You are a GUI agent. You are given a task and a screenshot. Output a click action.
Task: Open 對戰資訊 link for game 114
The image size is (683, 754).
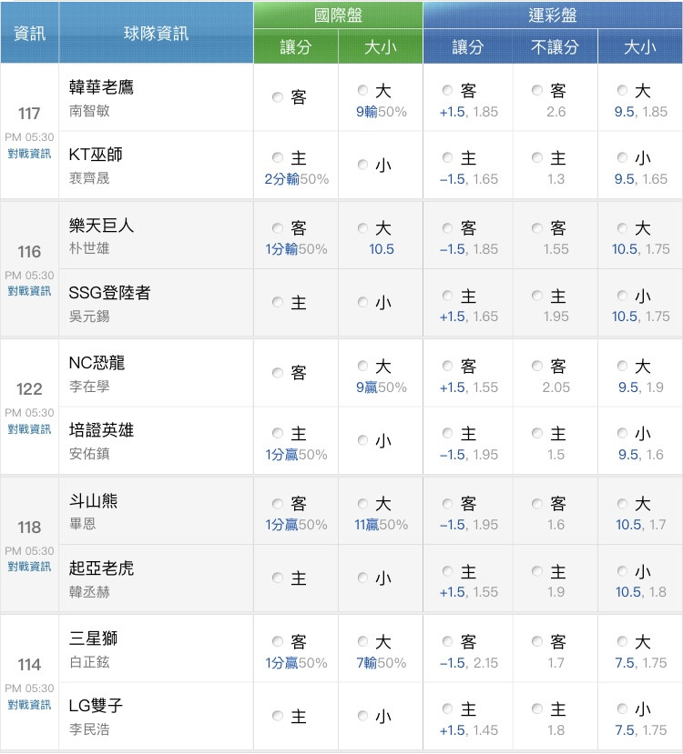pos(29,705)
